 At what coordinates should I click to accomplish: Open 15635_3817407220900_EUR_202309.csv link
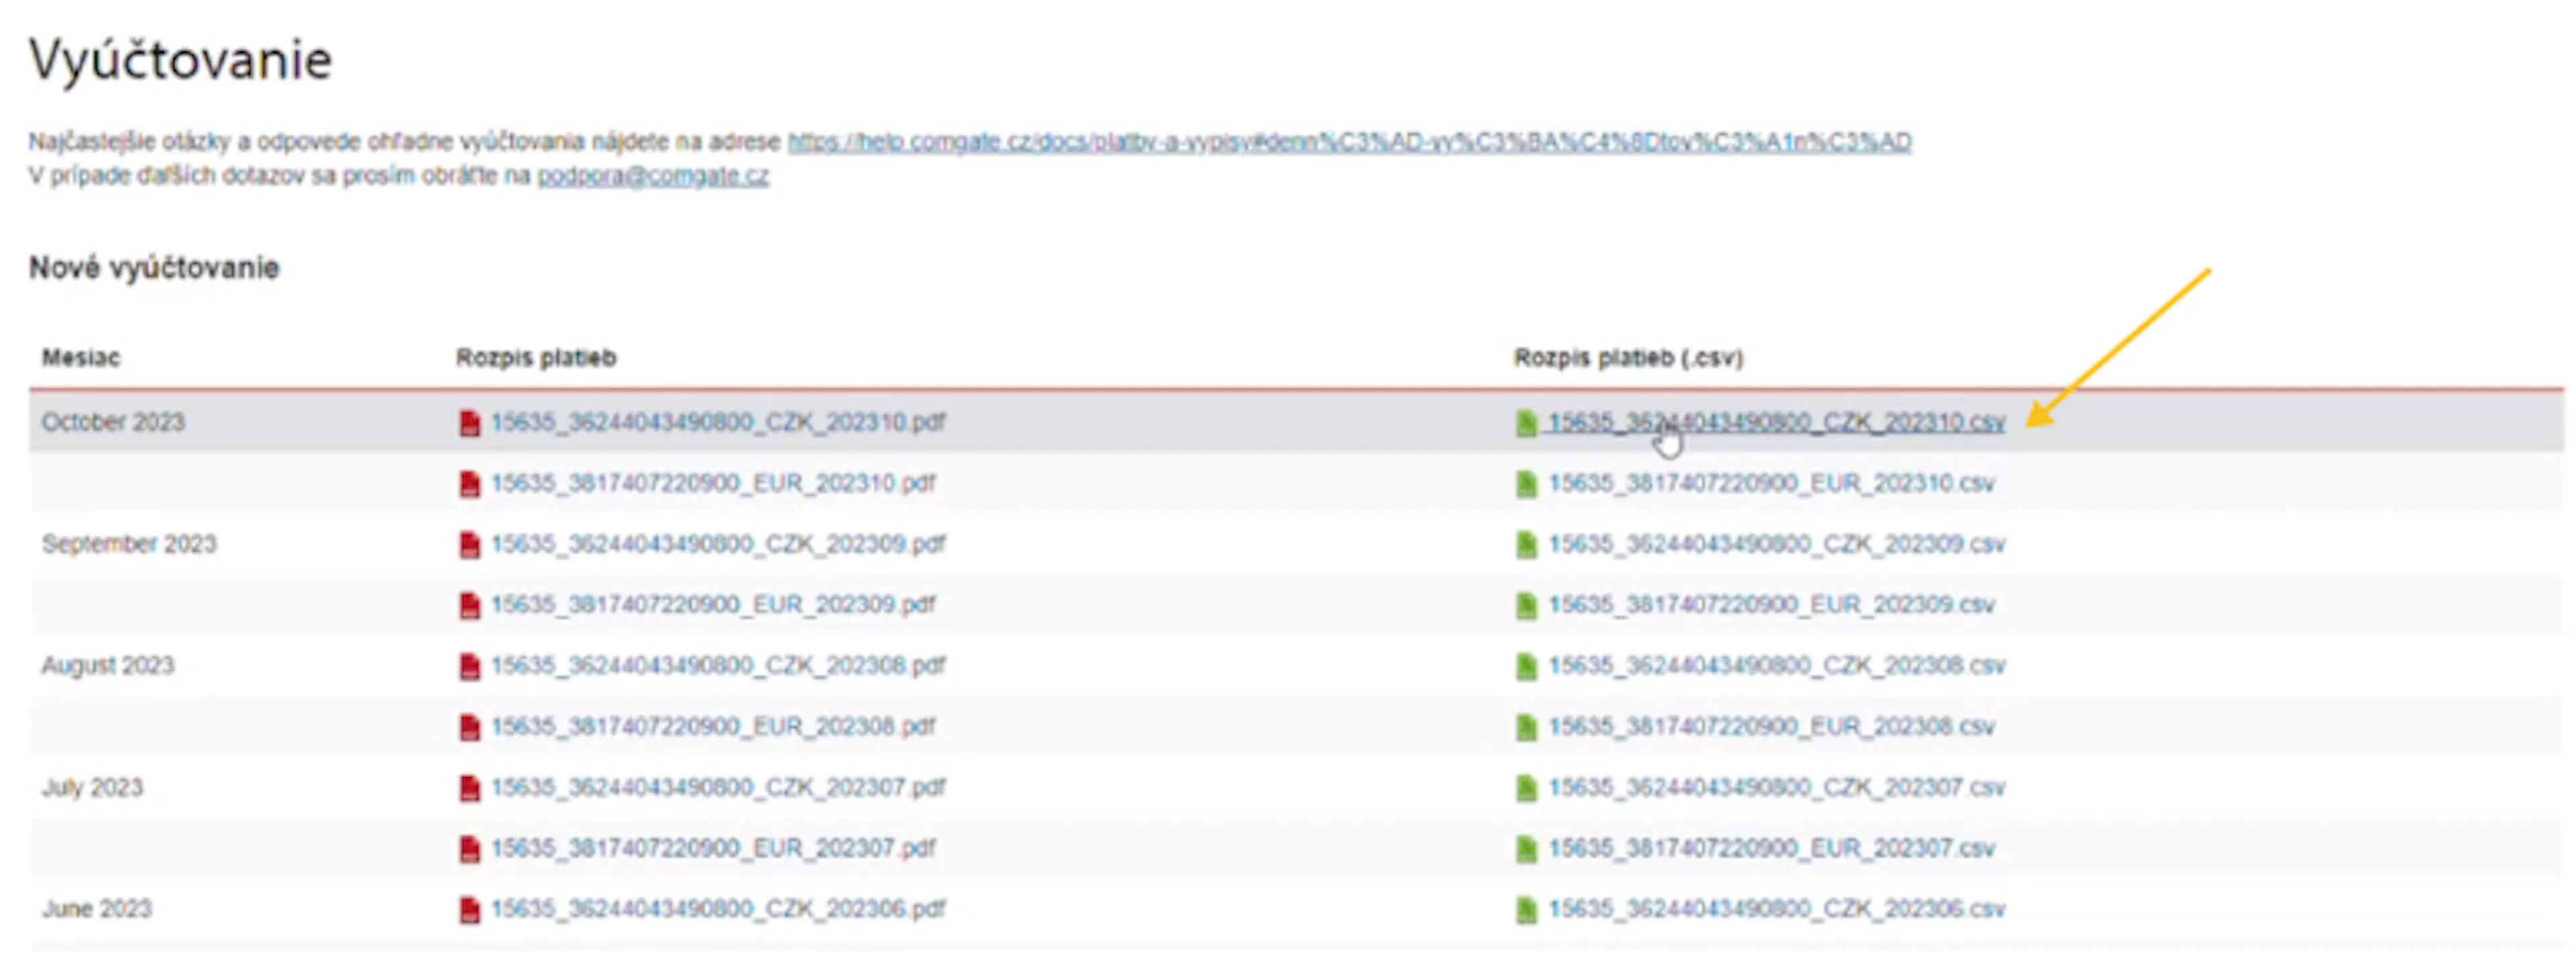coord(1772,605)
